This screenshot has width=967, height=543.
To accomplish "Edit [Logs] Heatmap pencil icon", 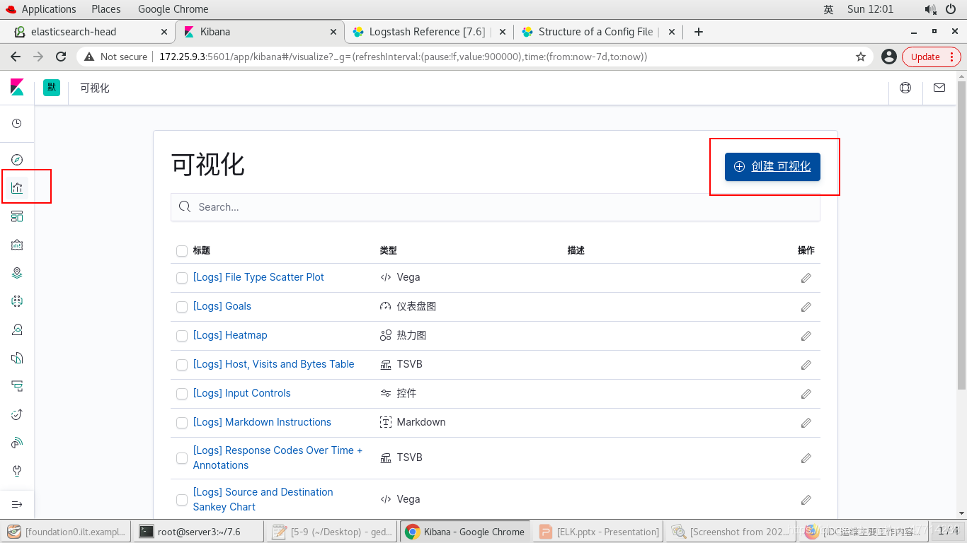I will click(806, 336).
